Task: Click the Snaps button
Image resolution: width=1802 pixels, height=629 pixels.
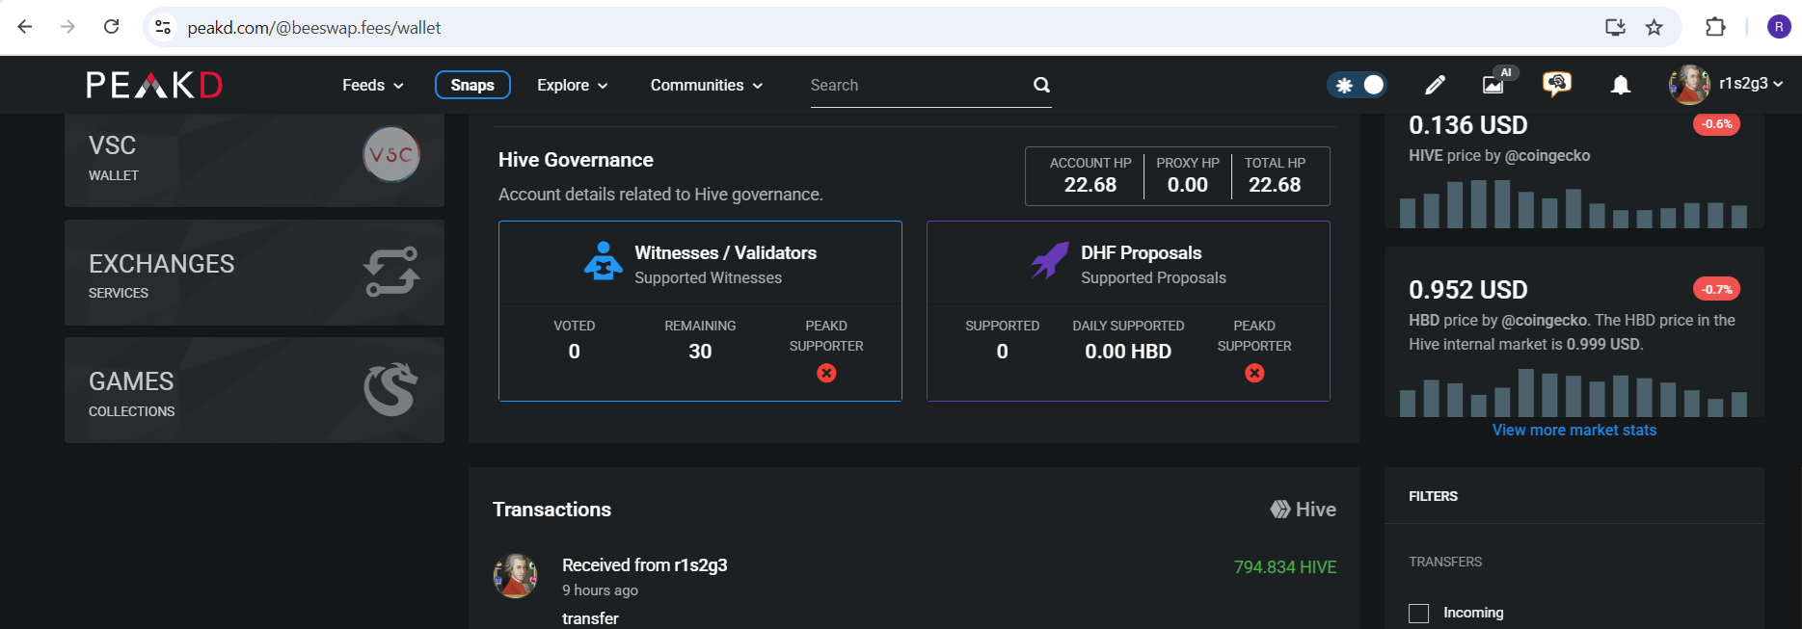Action: [472, 85]
